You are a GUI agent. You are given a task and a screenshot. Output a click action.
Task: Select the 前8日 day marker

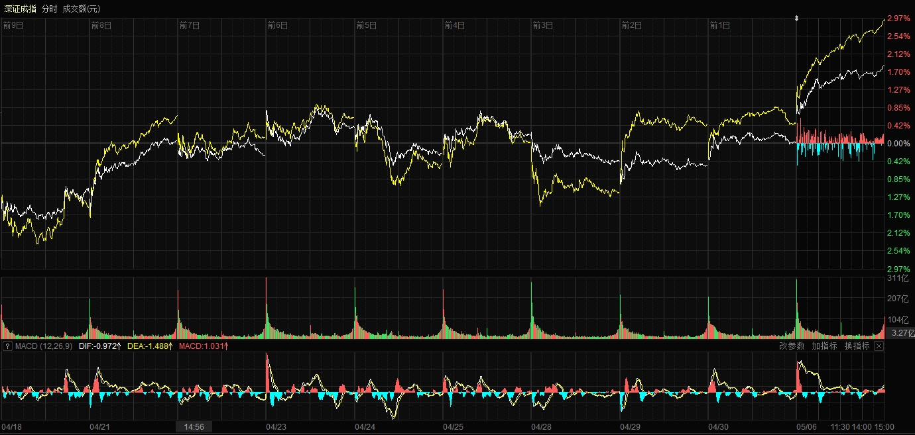pyautogui.click(x=101, y=26)
